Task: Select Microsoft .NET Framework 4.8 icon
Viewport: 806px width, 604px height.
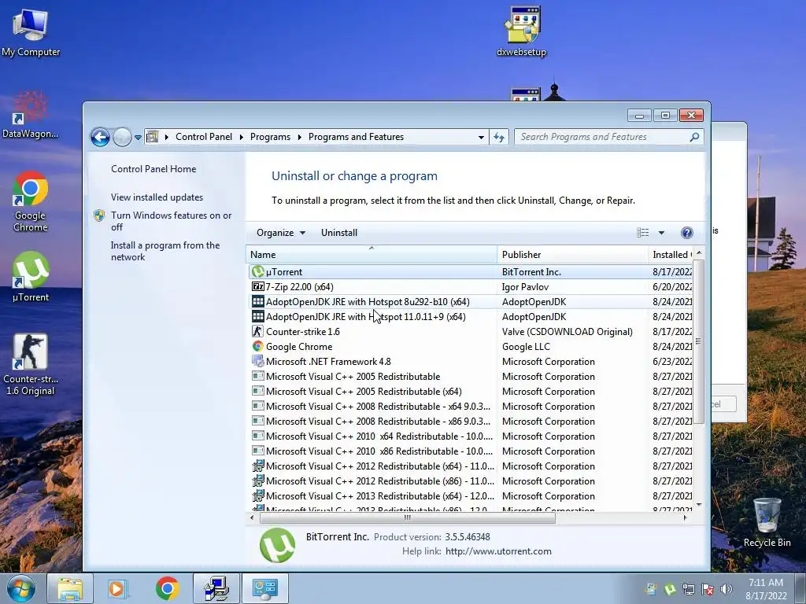Action: [x=257, y=361]
